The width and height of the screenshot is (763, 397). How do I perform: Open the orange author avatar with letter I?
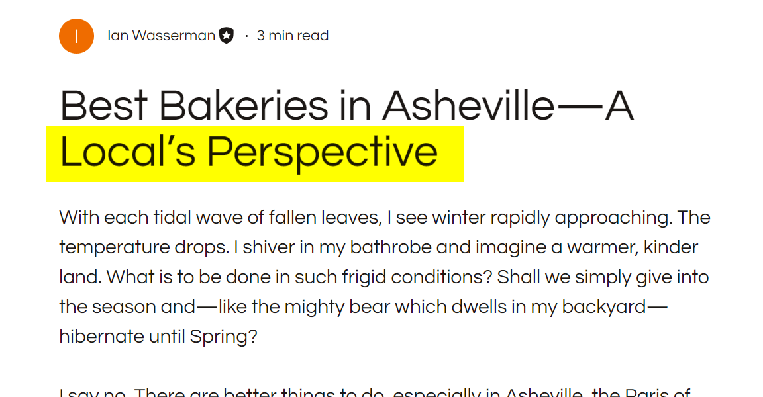76,36
